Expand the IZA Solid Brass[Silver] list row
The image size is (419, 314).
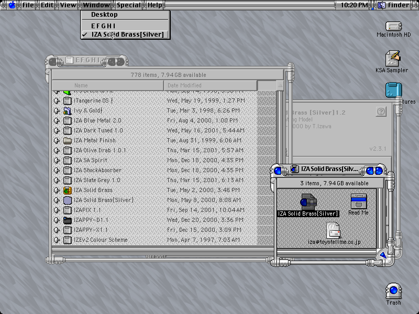click(57, 200)
